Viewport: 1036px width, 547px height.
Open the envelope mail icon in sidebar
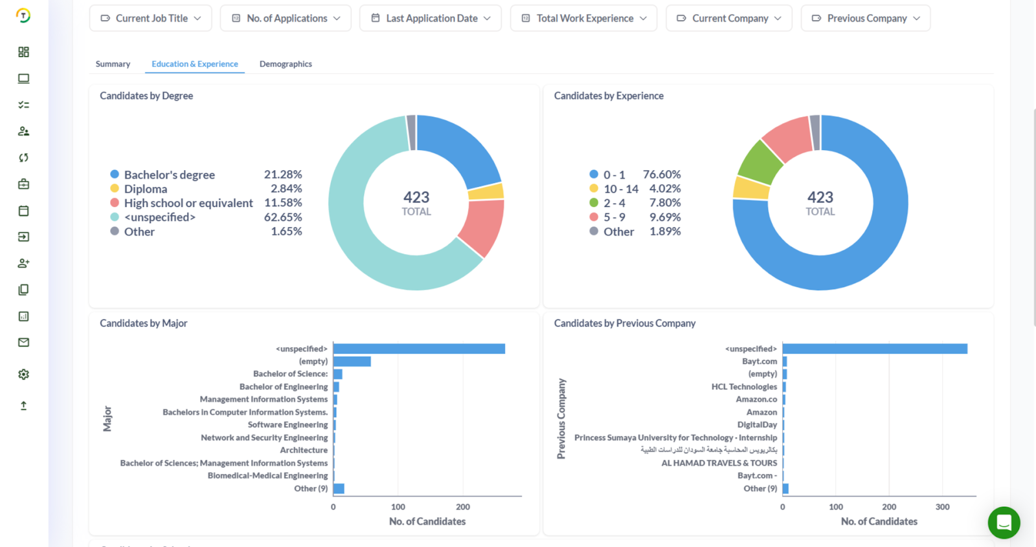click(23, 343)
